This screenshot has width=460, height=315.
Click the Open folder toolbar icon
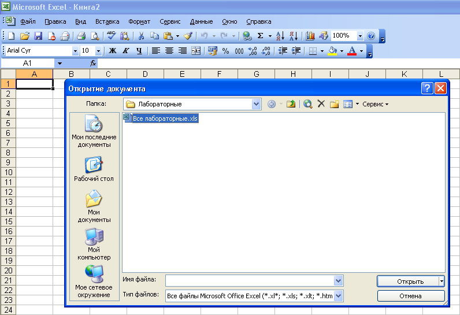[25, 36]
